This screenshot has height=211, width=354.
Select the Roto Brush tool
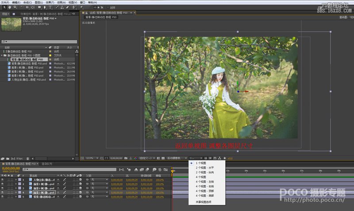(x=74, y=8)
